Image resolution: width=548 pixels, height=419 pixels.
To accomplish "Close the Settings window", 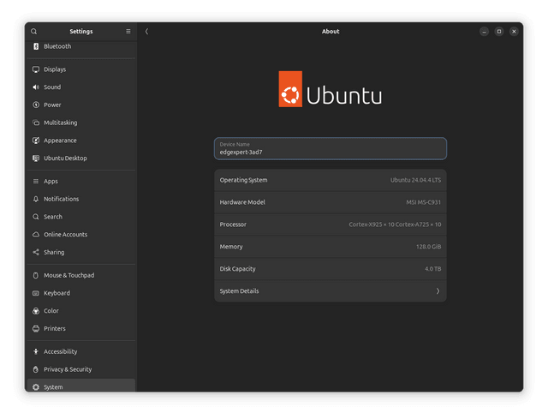I will point(514,32).
